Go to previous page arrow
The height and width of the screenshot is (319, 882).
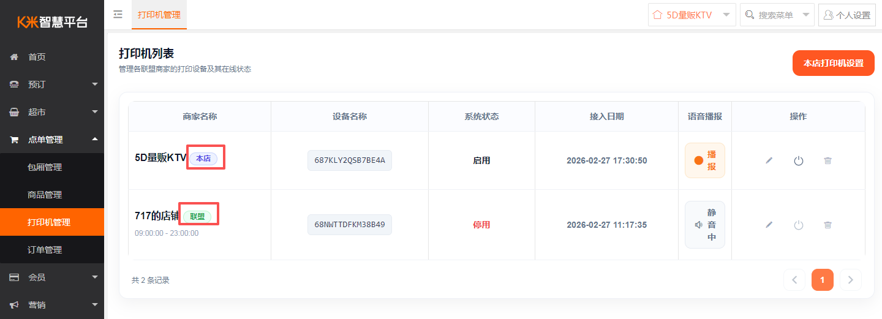coord(794,280)
